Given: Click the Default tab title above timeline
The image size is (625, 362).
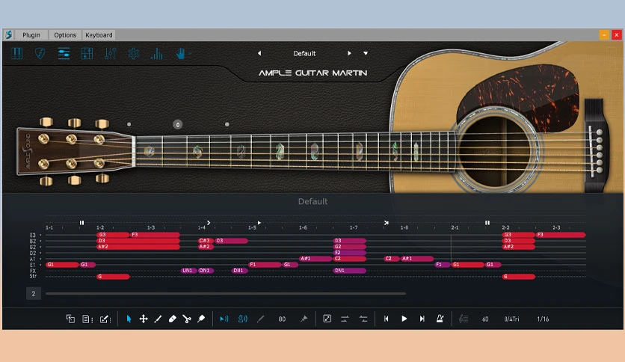Looking at the screenshot, I should pos(313,201).
